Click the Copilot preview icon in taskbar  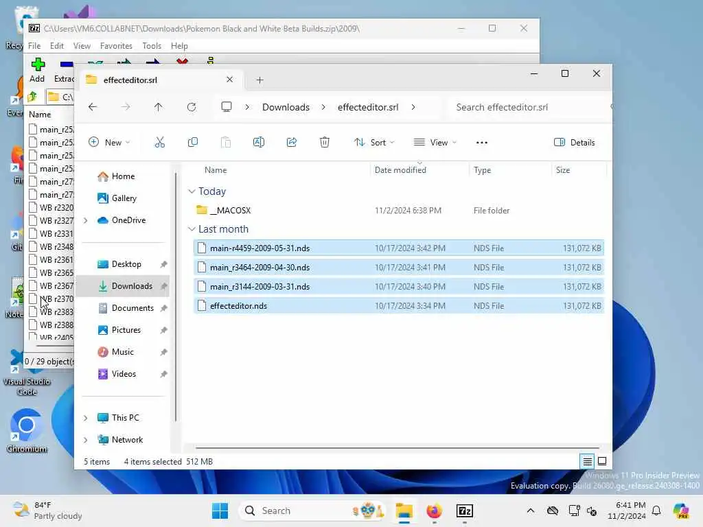coord(681,511)
